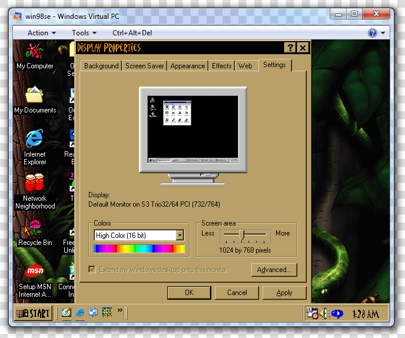Toggle Extend my Windows desktop checkbox
This screenshot has height=338, width=405.
(92, 270)
